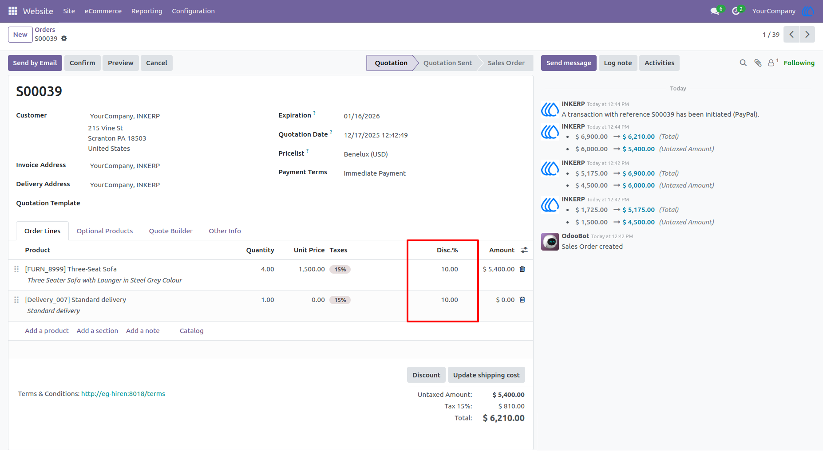Click the Pricelist field Benelux (USD)
Screen dimensions: 823x451
(x=366, y=154)
